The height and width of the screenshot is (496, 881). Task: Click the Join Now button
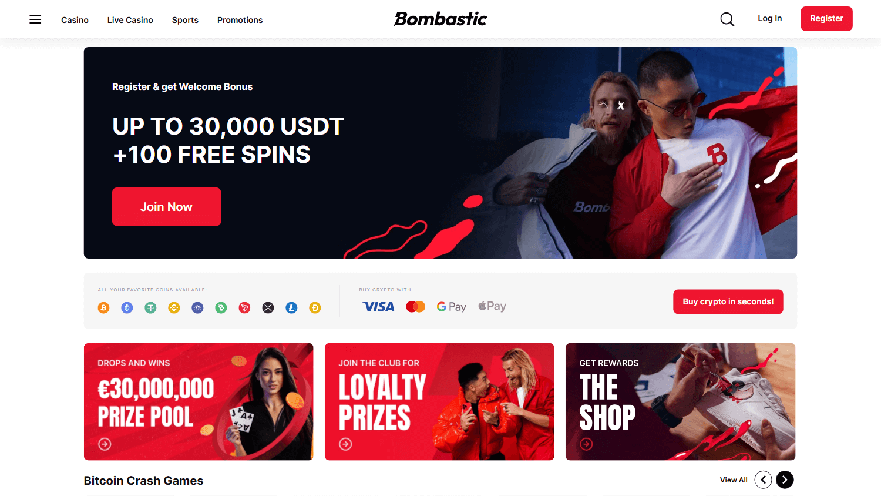(166, 207)
